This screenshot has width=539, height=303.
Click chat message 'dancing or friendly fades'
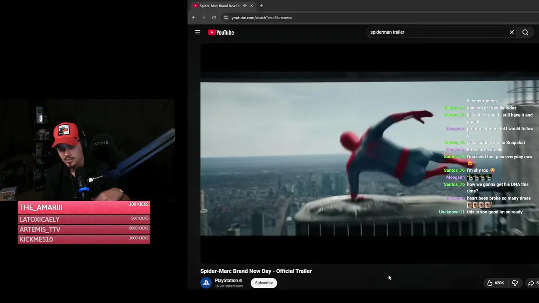[x=491, y=108]
